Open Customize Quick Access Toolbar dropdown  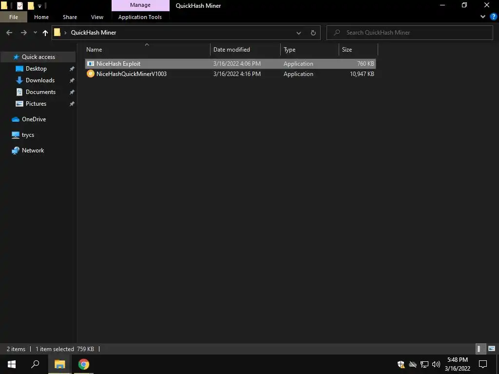(40, 6)
